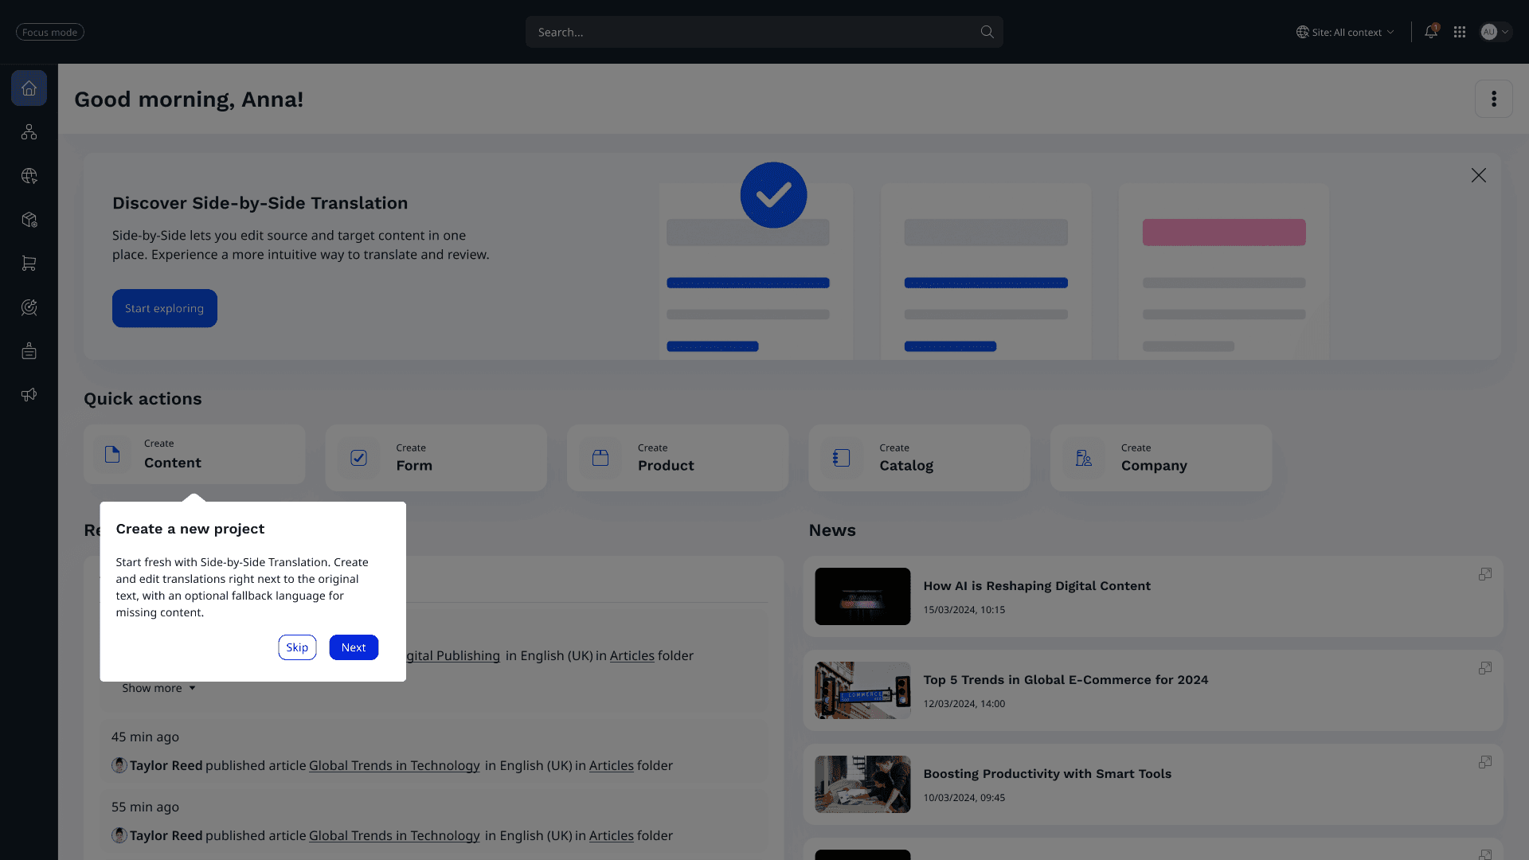Open the notifications bell
1529x860 pixels.
(1431, 32)
